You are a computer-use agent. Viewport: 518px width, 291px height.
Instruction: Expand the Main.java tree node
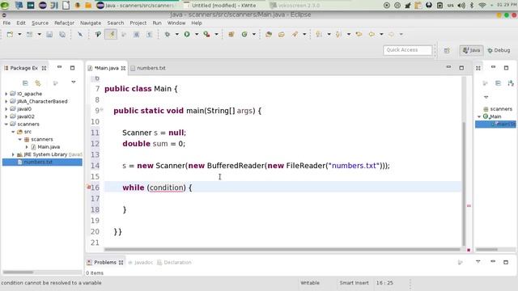[x=27, y=147]
